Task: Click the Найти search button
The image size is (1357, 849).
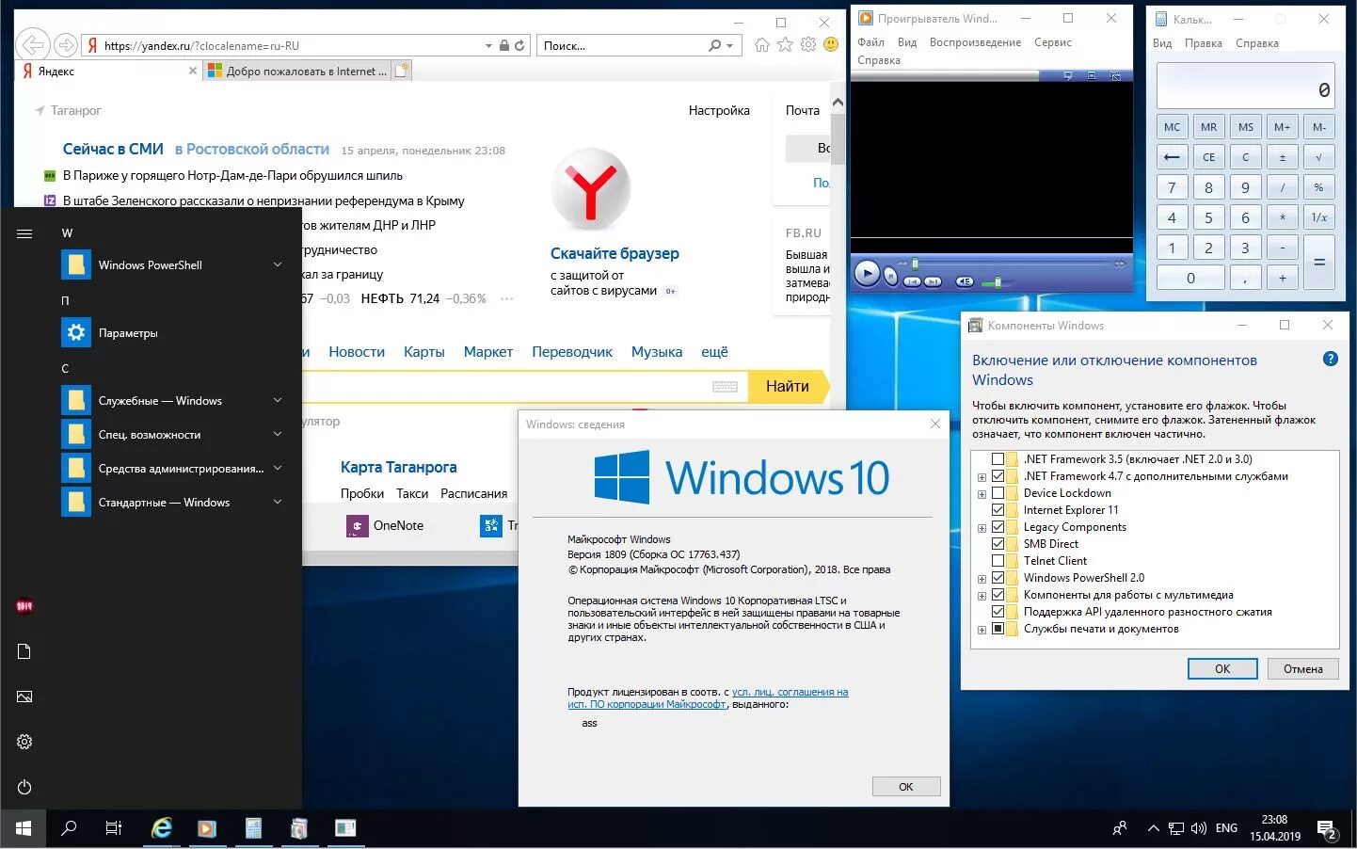Action: pos(789,386)
